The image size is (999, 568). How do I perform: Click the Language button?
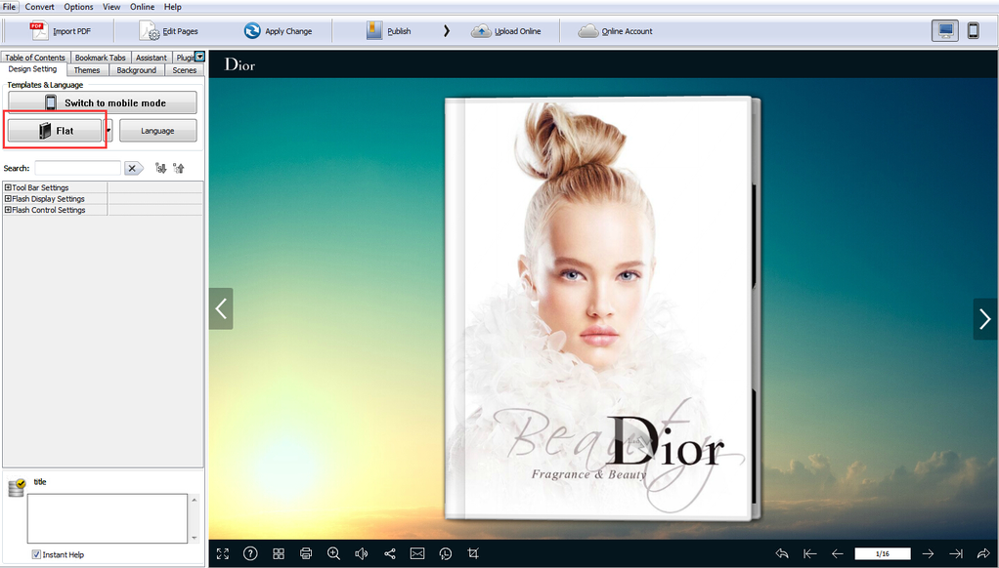pyautogui.click(x=158, y=131)
